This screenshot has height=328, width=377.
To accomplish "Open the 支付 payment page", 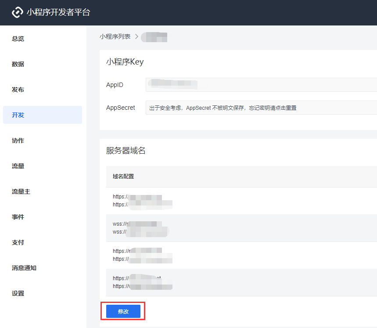I will pyautogui.click(x=18, y=243).
